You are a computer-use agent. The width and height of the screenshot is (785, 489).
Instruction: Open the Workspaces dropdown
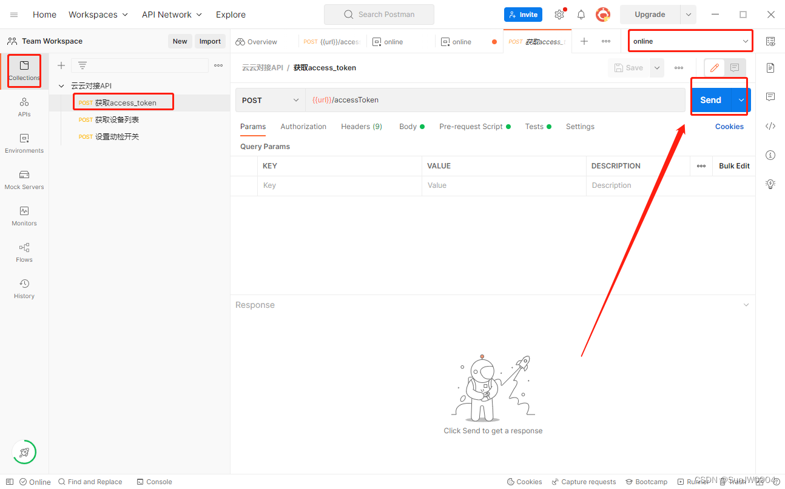[98, 15]
